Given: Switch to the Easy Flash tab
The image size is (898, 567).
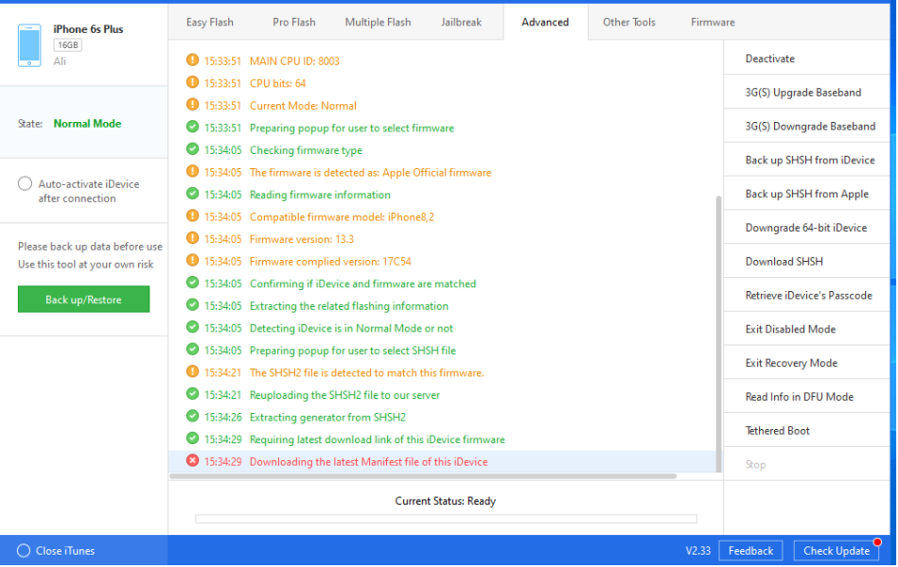Looking at the screenshot, I should (x=210, y=22).
